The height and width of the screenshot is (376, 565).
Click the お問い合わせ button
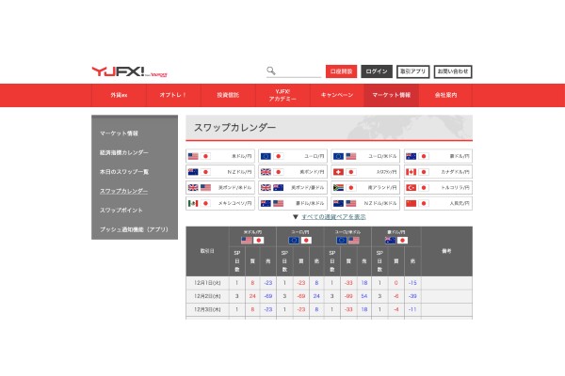tap(453, 71)
